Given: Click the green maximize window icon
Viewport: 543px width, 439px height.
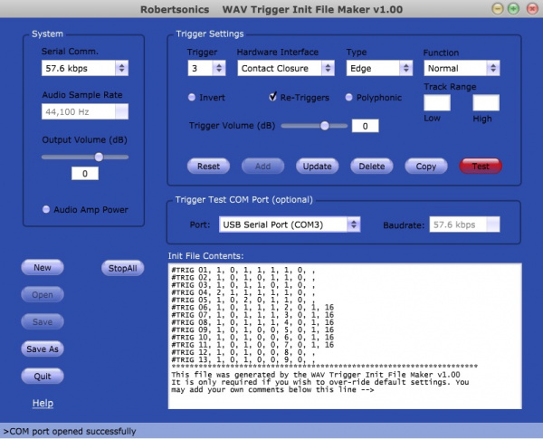Looking at the screenshot, I should (513, 9).
